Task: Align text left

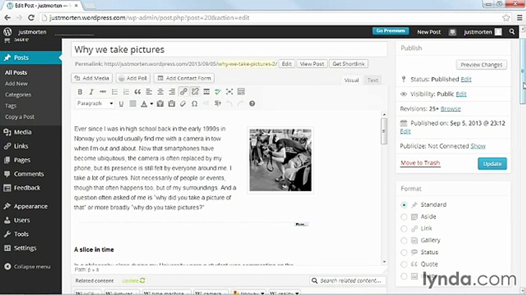Action: click(x=149, y=92)
